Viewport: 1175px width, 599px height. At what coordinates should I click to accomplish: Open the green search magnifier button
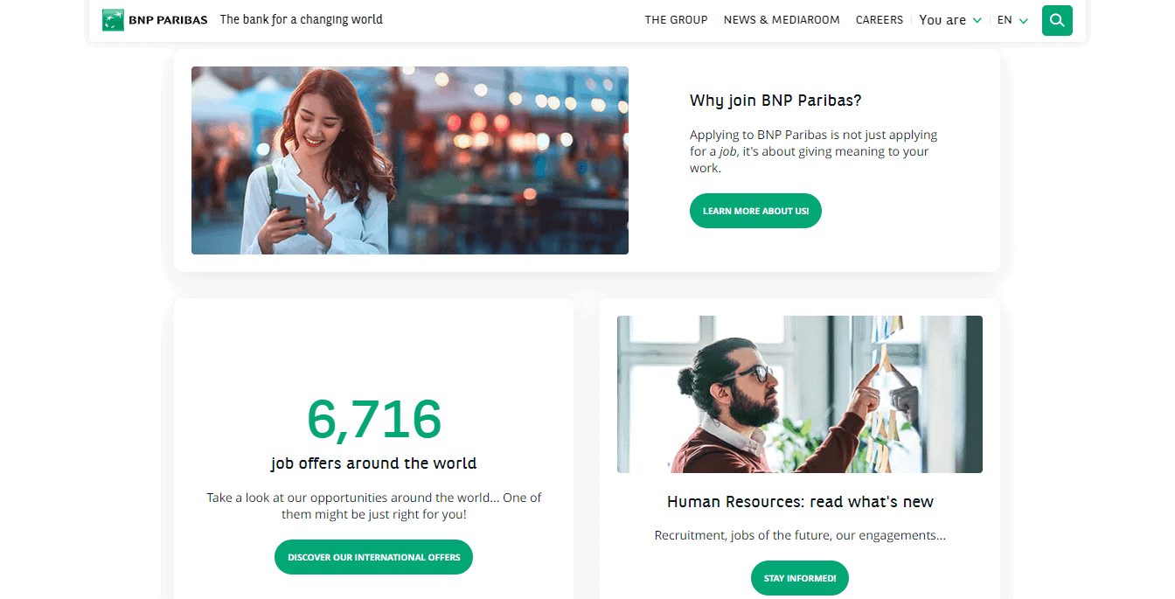1057,20
